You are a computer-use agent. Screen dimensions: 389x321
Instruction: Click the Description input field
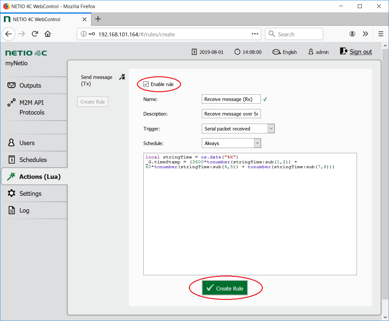click(231, 114)
